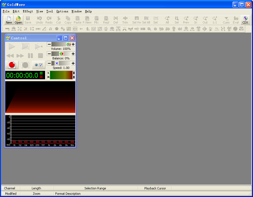Increase speed with the plus button

click(73, 63)
